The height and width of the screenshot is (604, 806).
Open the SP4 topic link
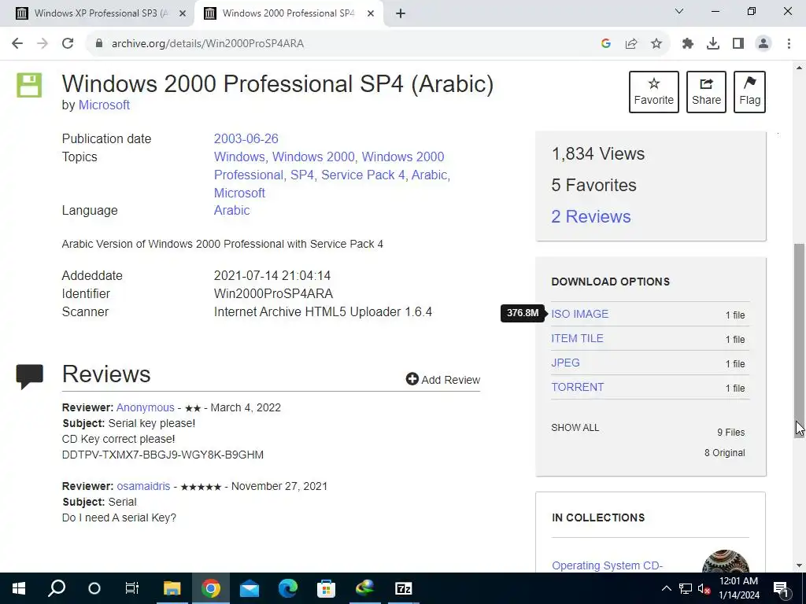[301, 175]
